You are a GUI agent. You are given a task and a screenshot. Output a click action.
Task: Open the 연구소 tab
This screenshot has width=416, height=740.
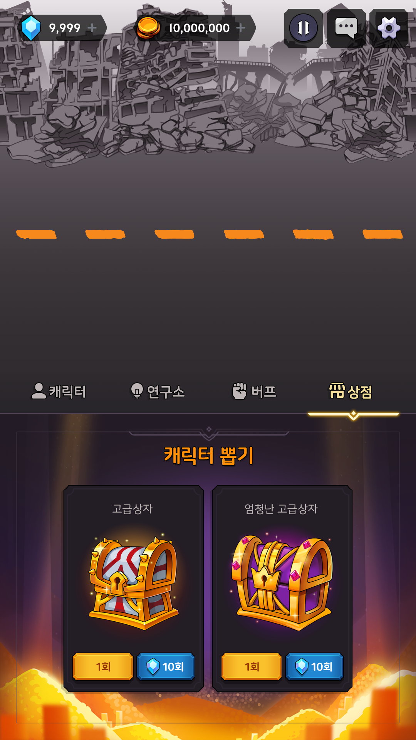[x=158, y=391]
